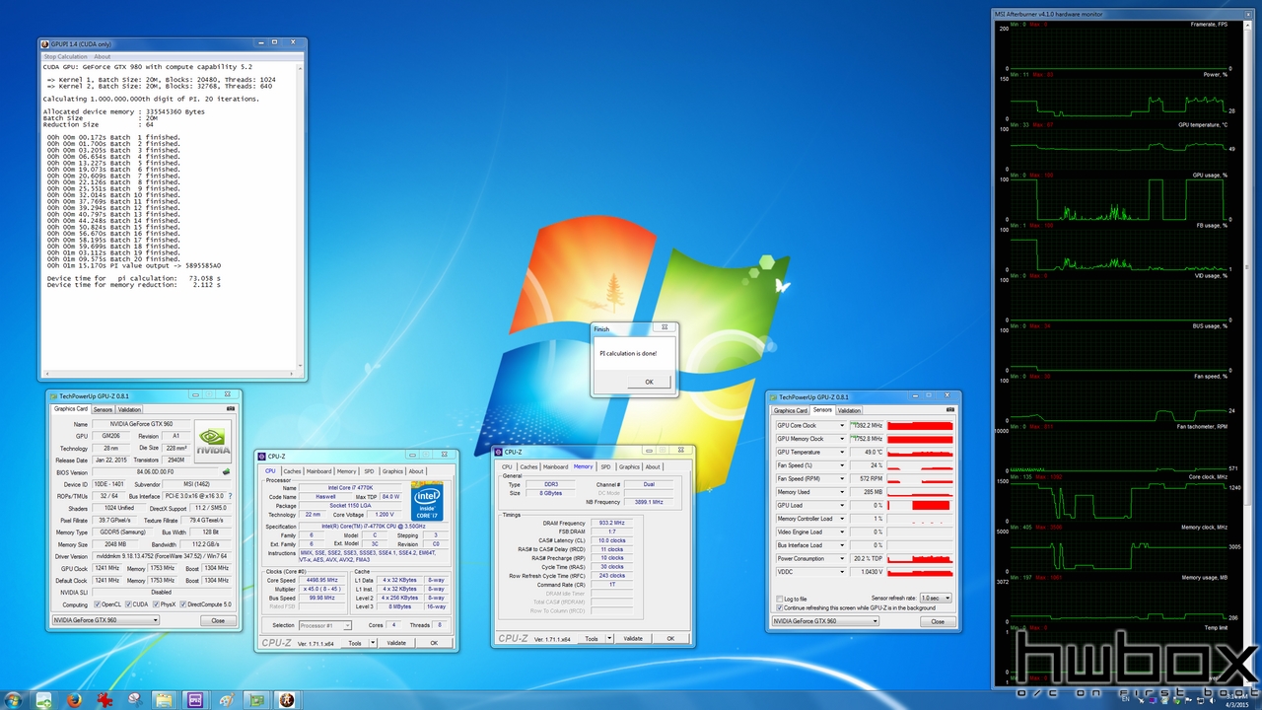1262x710 pixels.
Task: Launch Firefox from the taskbar
Action: tap(74, 699)
